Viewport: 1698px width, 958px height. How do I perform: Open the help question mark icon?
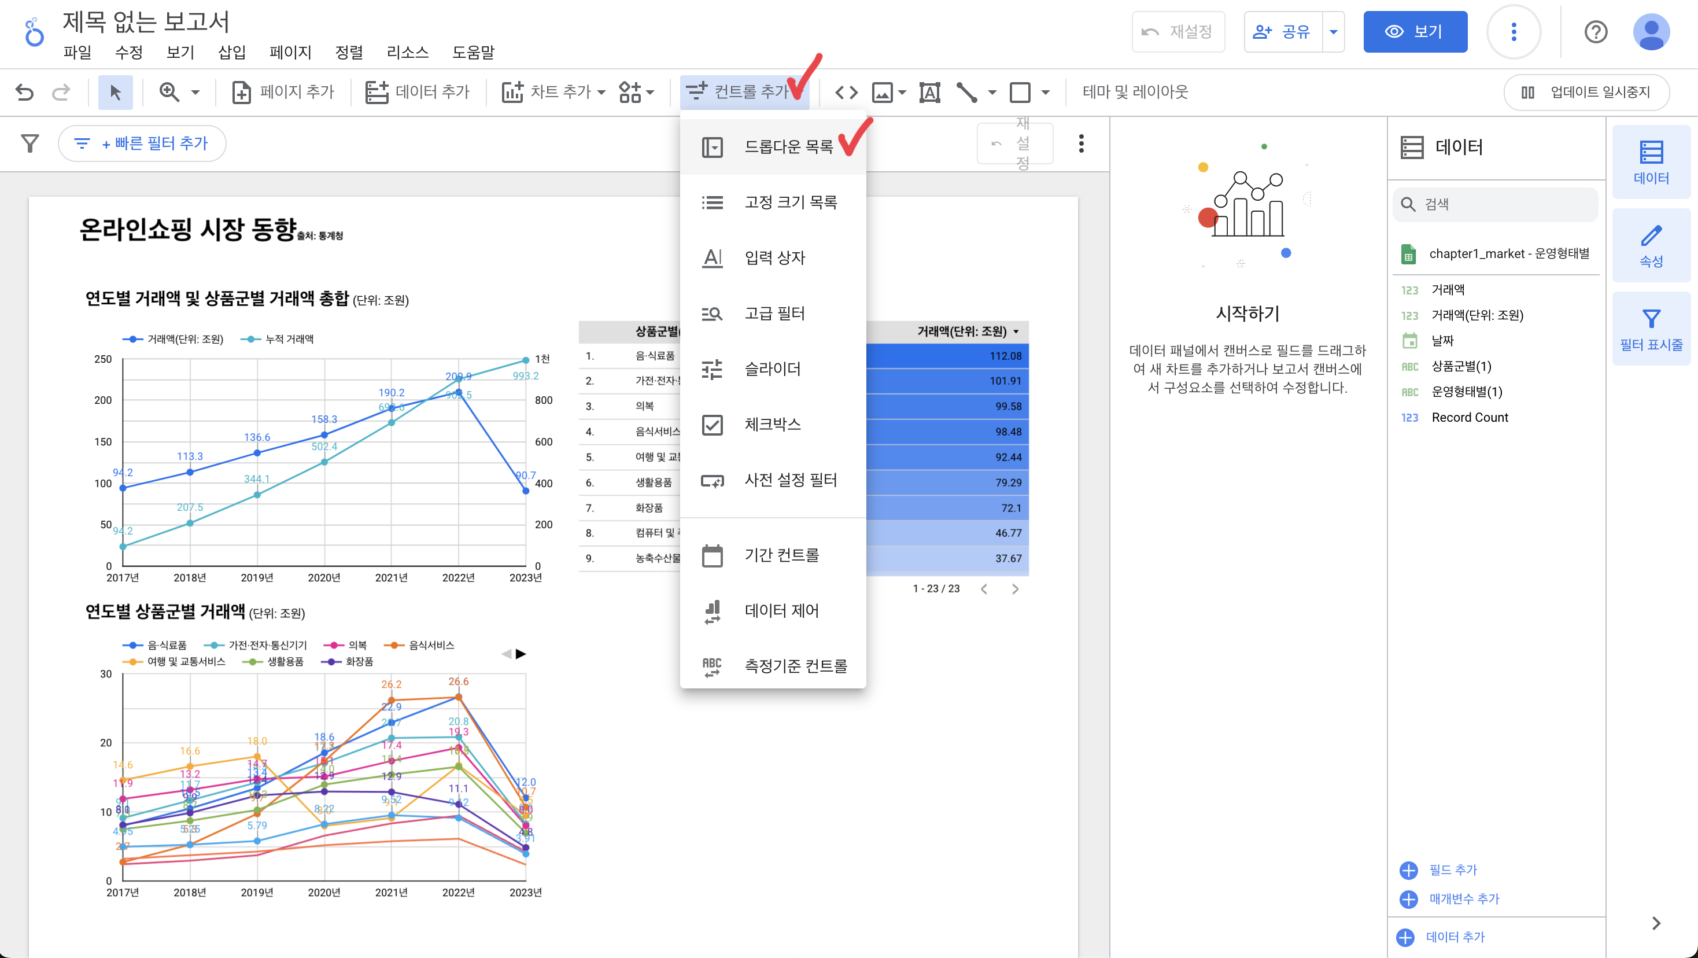1595,32
